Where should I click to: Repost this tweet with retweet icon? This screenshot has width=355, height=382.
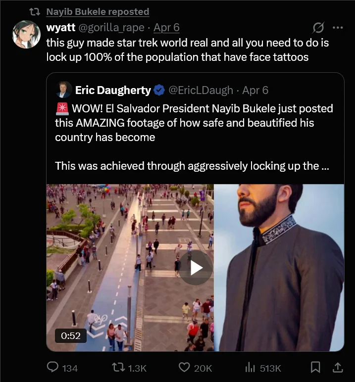point(119,368)
